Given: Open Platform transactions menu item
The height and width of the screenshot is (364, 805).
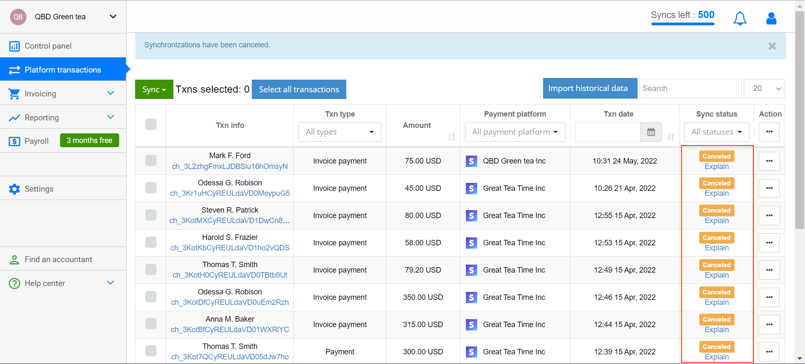Looking at the screenshot, I should pos(63,70).
